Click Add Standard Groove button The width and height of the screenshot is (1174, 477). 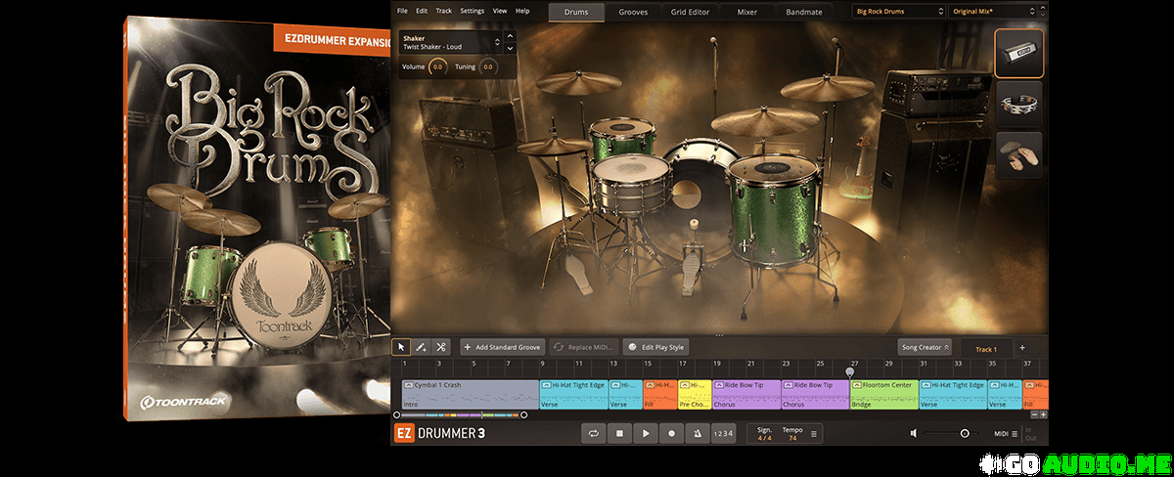[503, 347]
